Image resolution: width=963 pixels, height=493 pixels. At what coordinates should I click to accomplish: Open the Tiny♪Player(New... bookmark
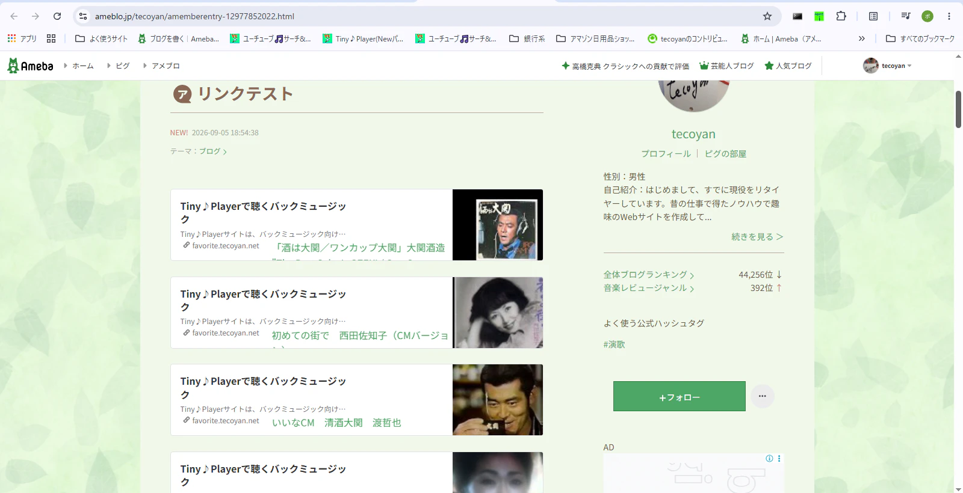click(x=363, y=38)
